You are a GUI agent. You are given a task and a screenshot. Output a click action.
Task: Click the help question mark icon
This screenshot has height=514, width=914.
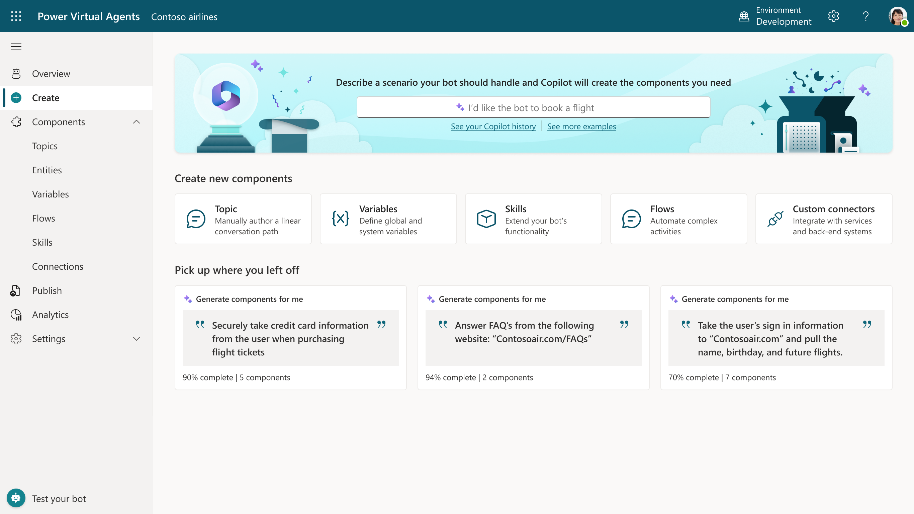866,16
